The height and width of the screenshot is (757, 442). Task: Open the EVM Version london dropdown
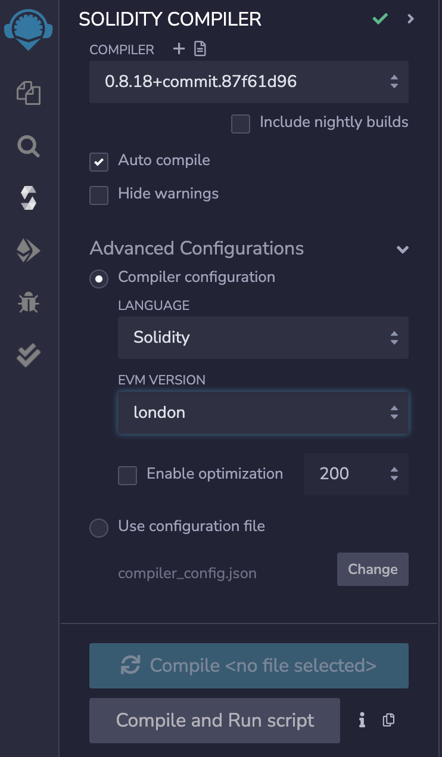(263, 412)
